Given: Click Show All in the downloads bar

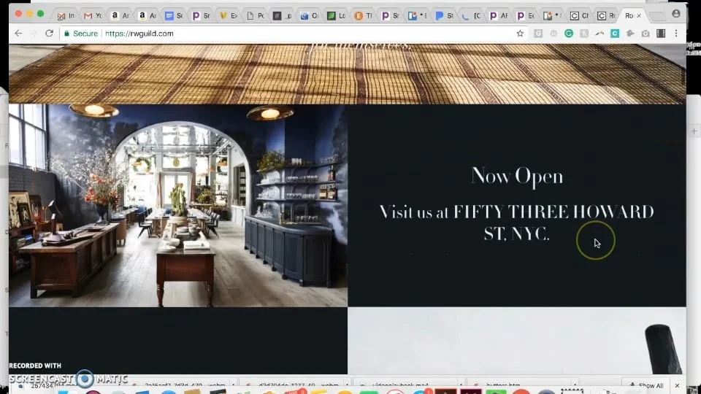Looking at the screenshot, I should click(647, 385).
